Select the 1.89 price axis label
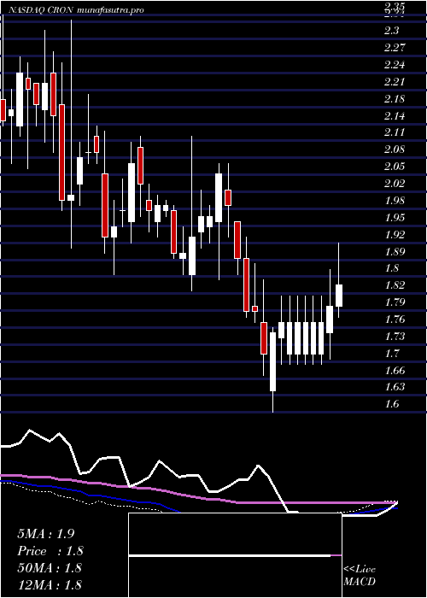The image size is (427, 598). pyautogui.click(x=395, y=252)
